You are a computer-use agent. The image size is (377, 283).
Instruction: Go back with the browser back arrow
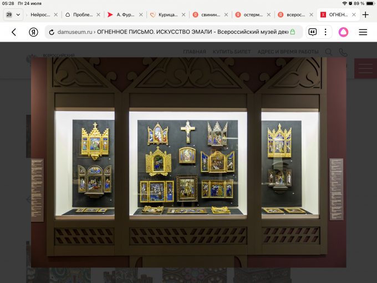click(14, 32)
